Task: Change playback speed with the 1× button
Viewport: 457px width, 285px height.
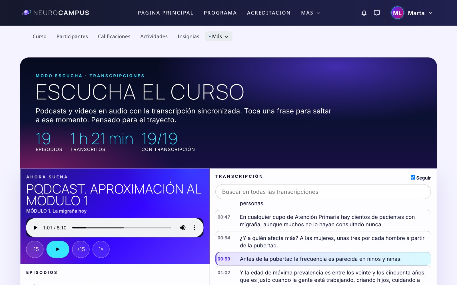Action: 101,249
